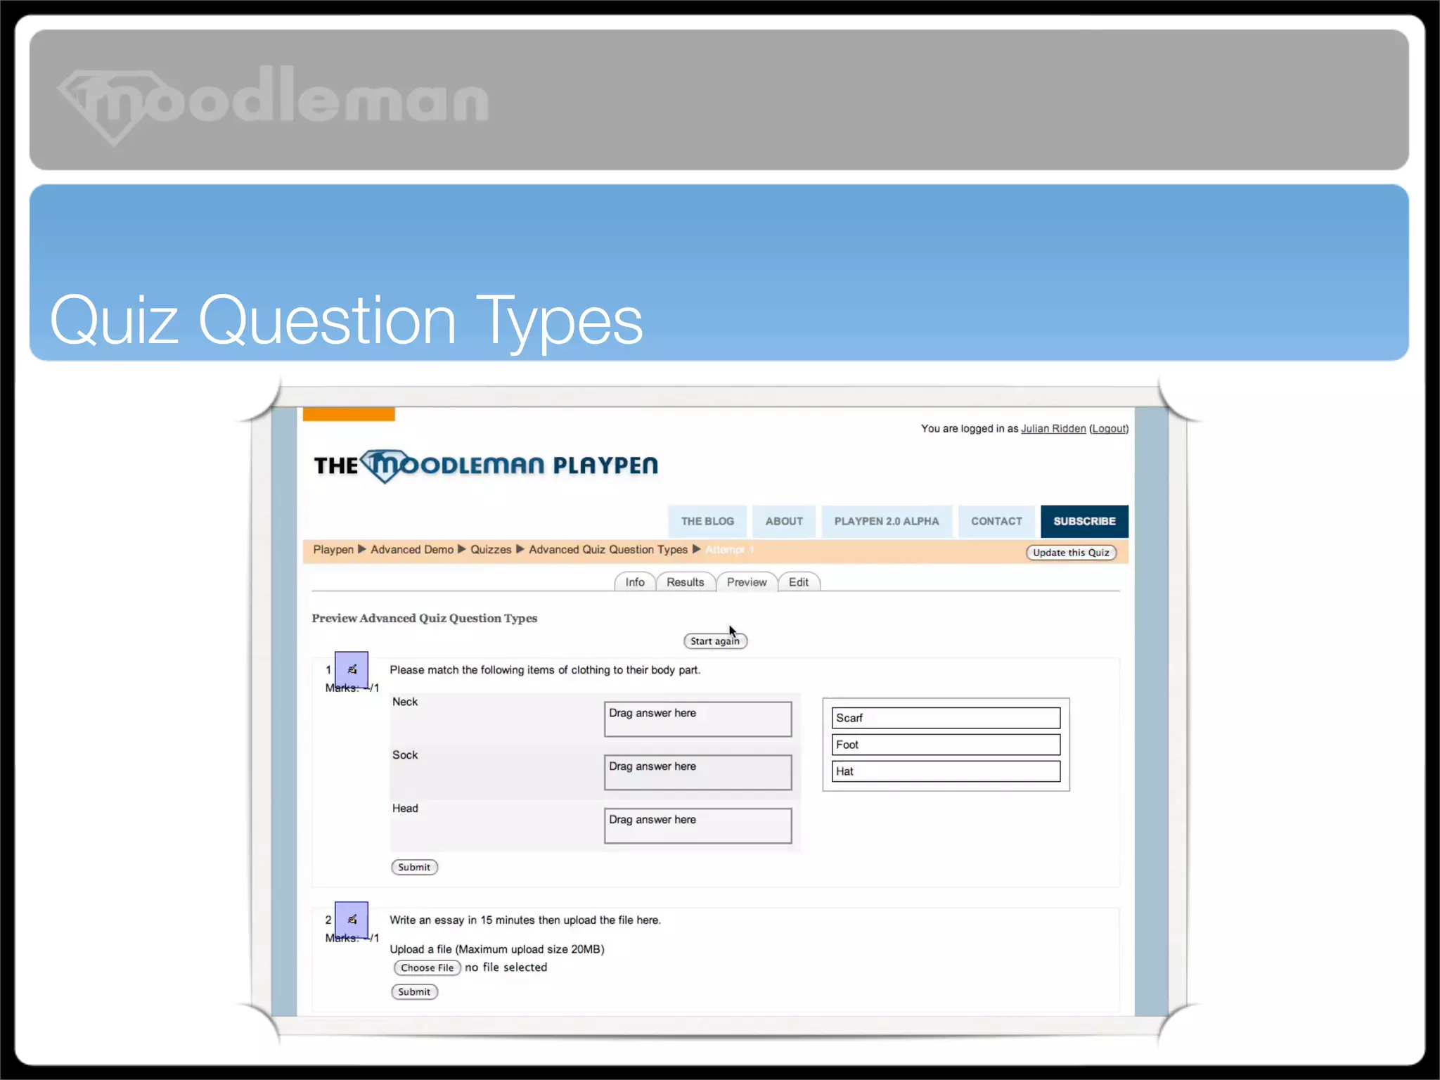Submit the essay upload question
The height and width of the screenshot is (1080, 1440).
[414, 992]
